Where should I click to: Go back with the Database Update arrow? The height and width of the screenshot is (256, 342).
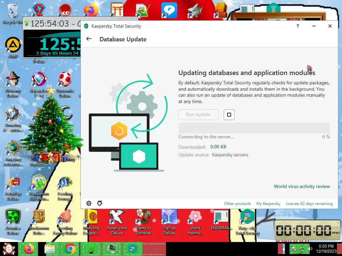pos(89,39)
